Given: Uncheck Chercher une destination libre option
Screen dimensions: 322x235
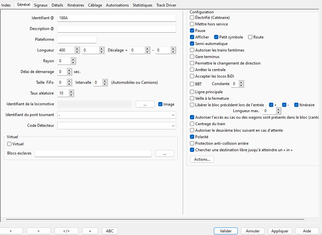Looking at the screenshot, I should click(x=192, y=150).
